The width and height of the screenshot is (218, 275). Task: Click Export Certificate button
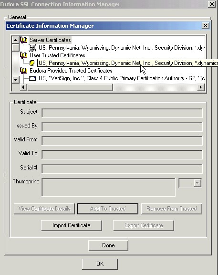(144, 225)
